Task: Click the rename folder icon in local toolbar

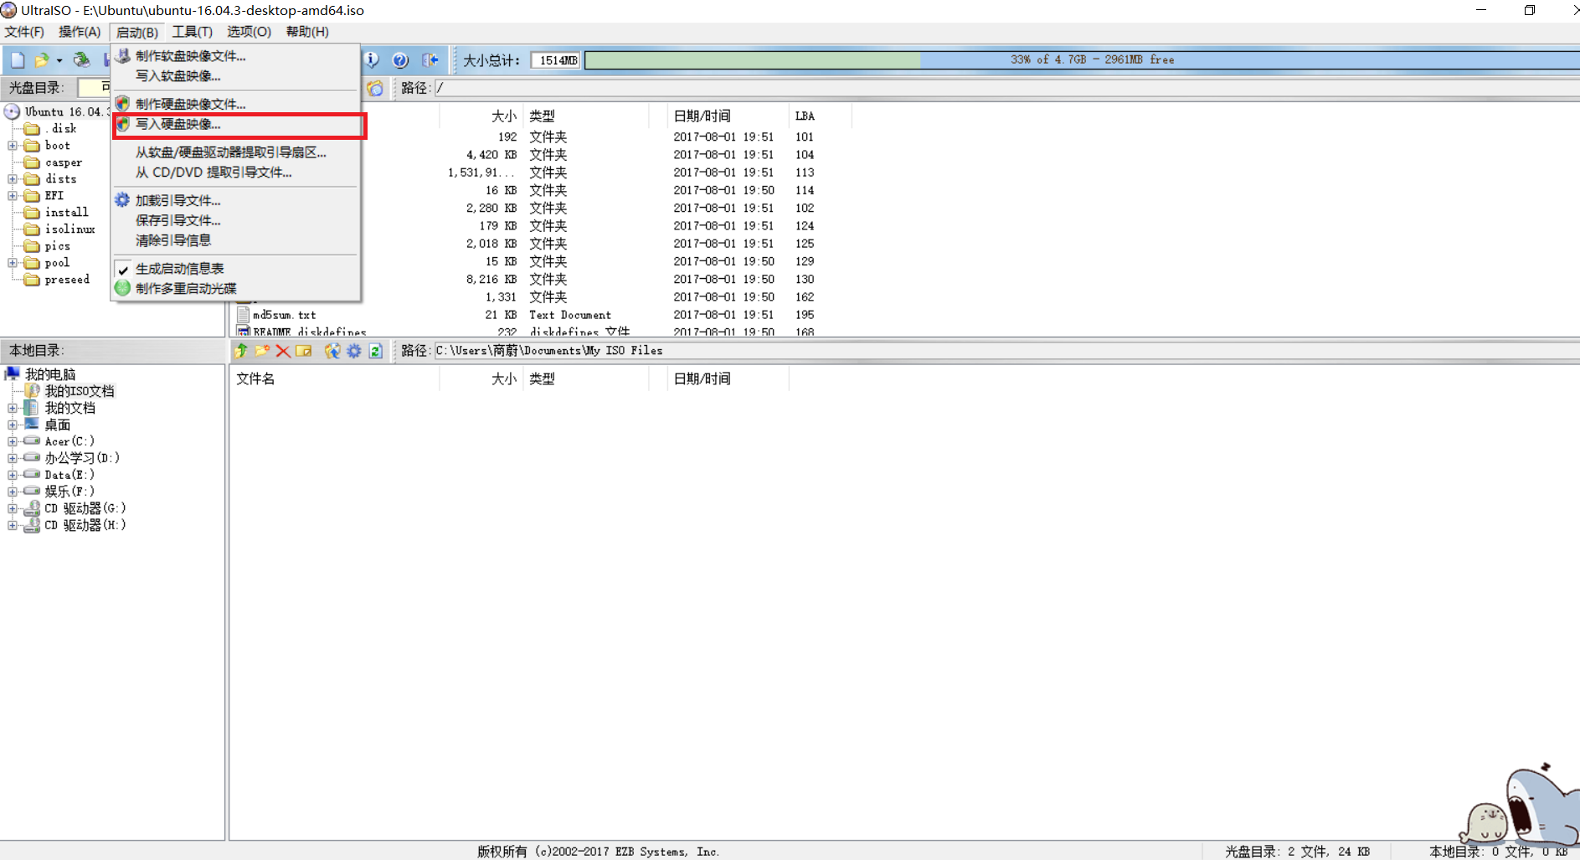Action: point(304,351)
